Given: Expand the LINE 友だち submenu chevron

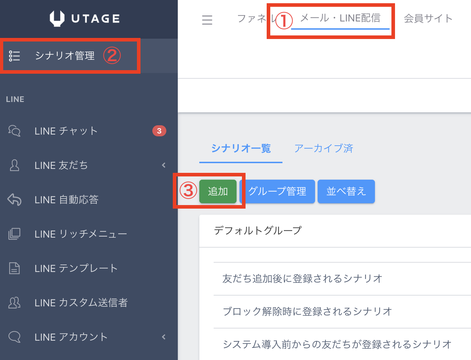Looking at the screenshot, I should pos(164,165).
